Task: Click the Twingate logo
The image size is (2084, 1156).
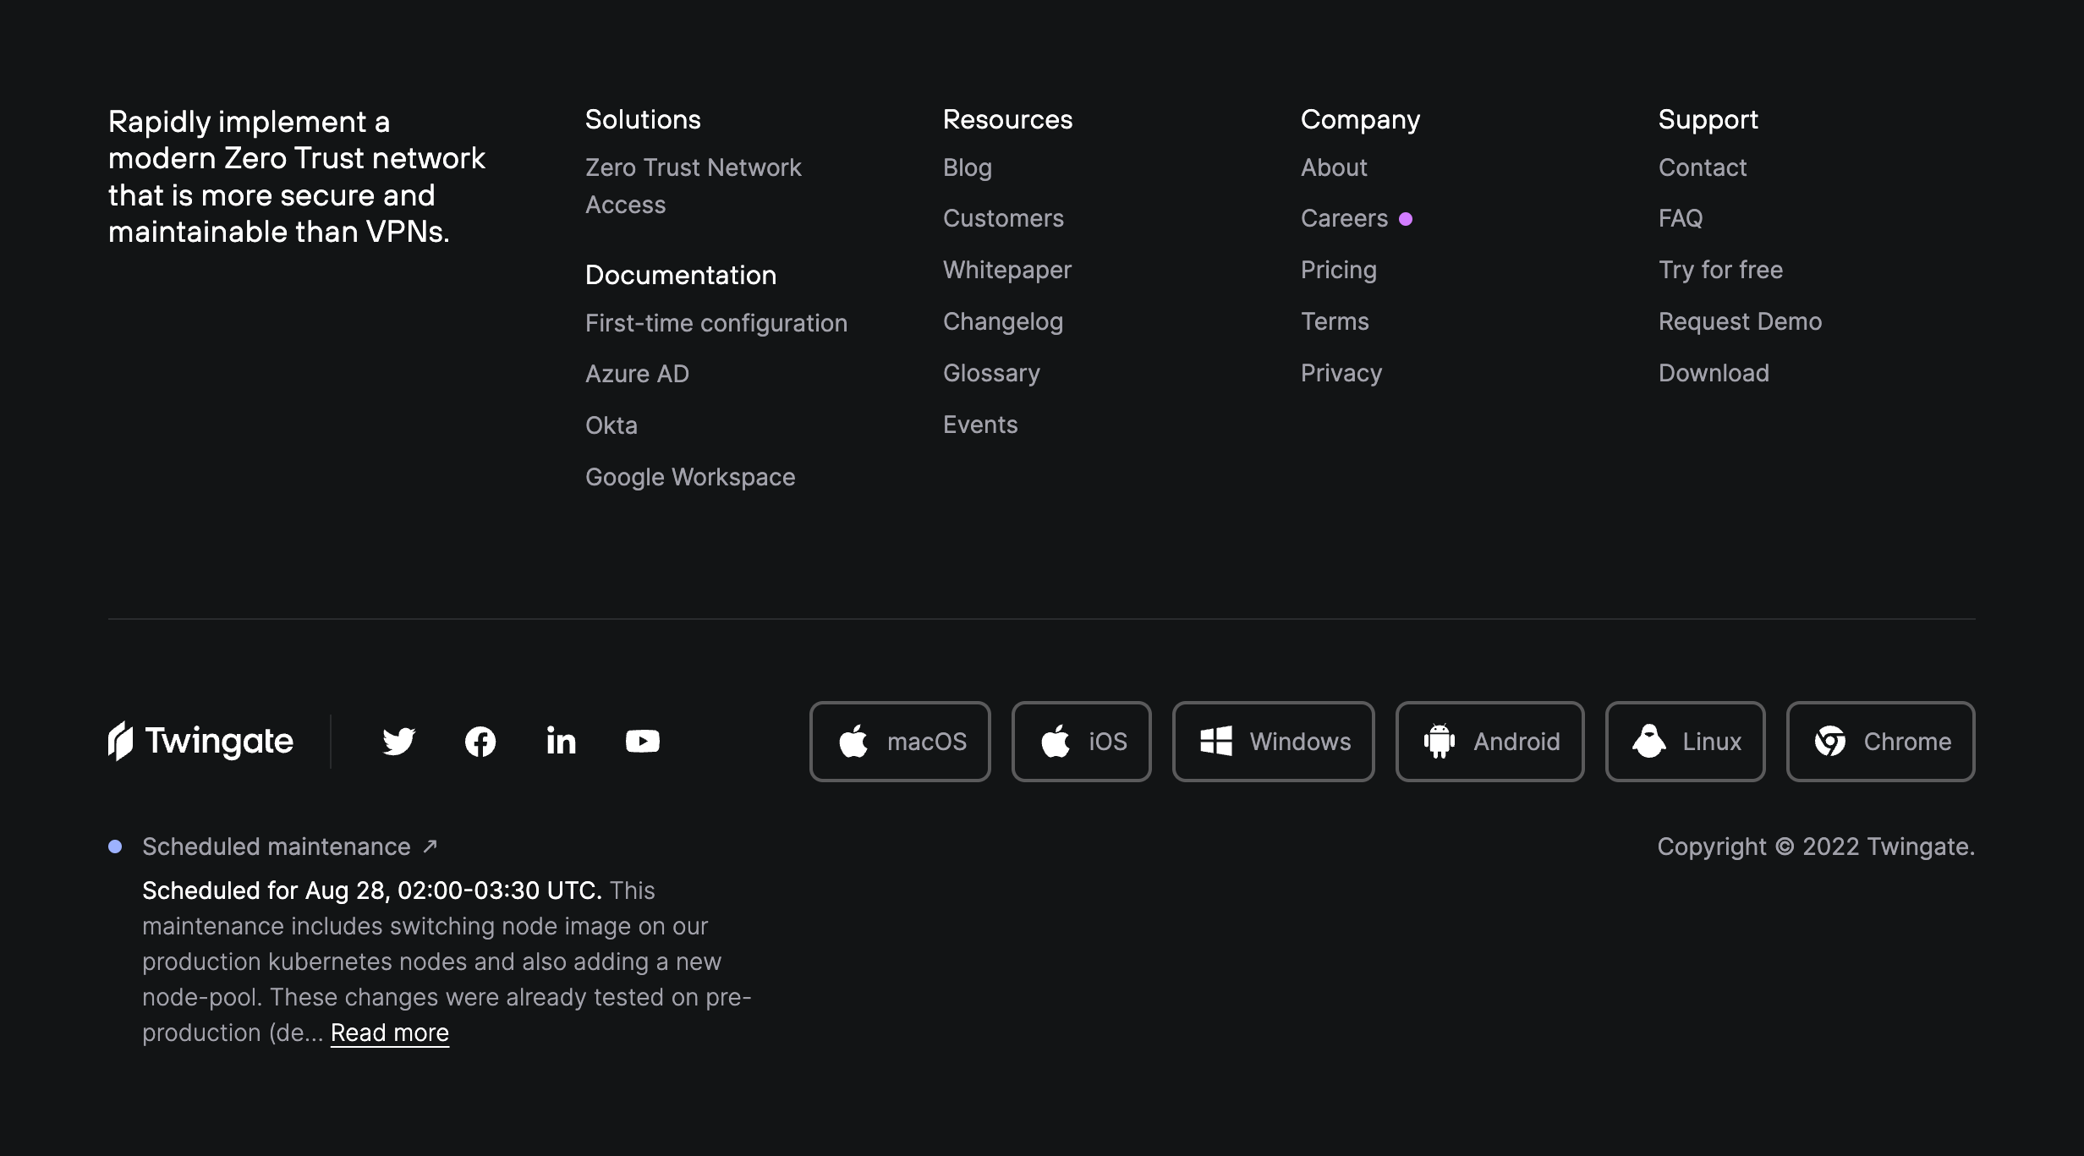Action: point(200,741)
